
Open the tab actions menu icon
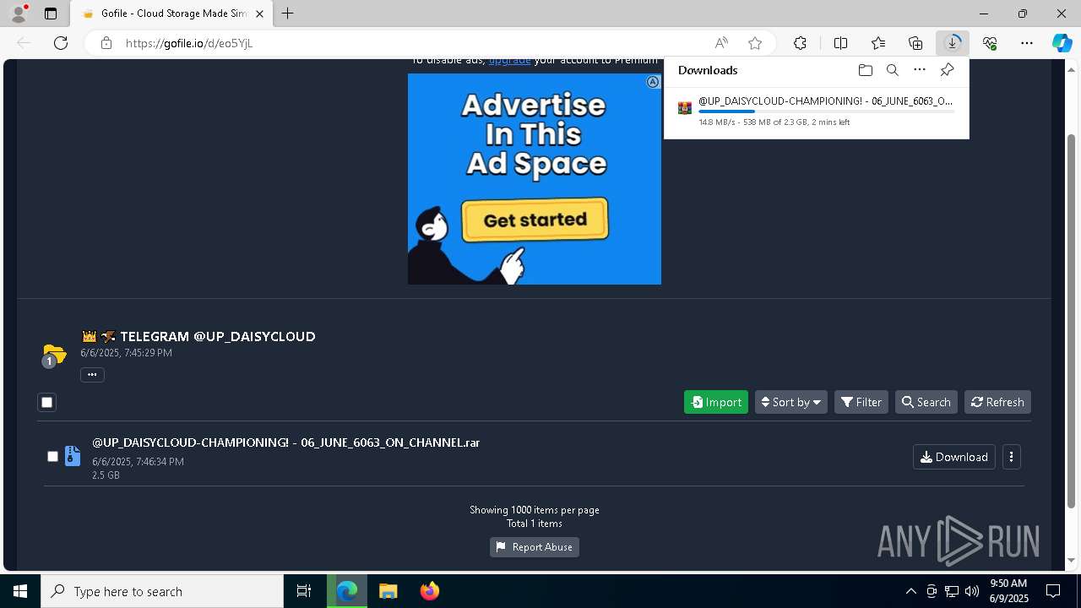(51, 14)
